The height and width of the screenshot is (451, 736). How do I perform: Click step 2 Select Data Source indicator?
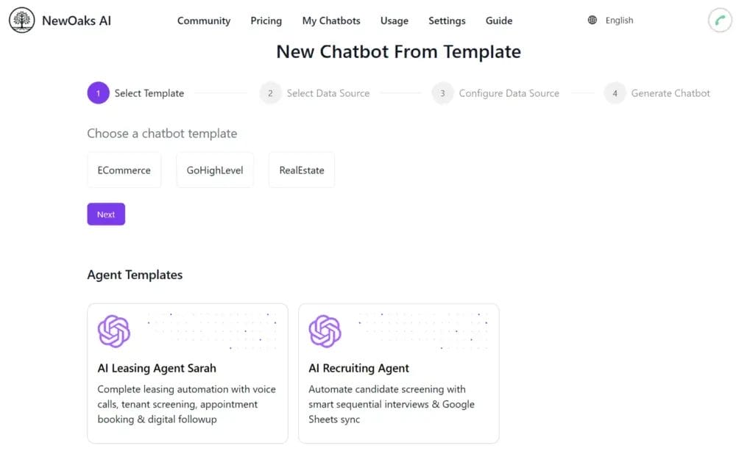tap(270, 93)
